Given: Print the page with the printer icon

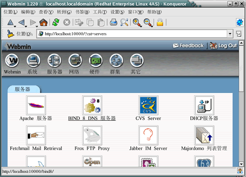Looking at the screenshot, I should point(114,22).
